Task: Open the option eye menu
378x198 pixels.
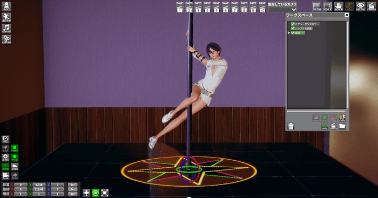Action: pos(360,6)
